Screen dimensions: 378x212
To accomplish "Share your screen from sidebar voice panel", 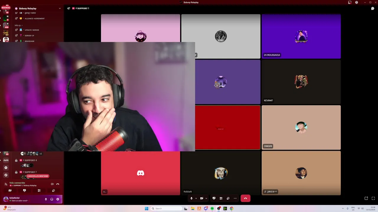I will pyautogui.click(x=25, y=191).
